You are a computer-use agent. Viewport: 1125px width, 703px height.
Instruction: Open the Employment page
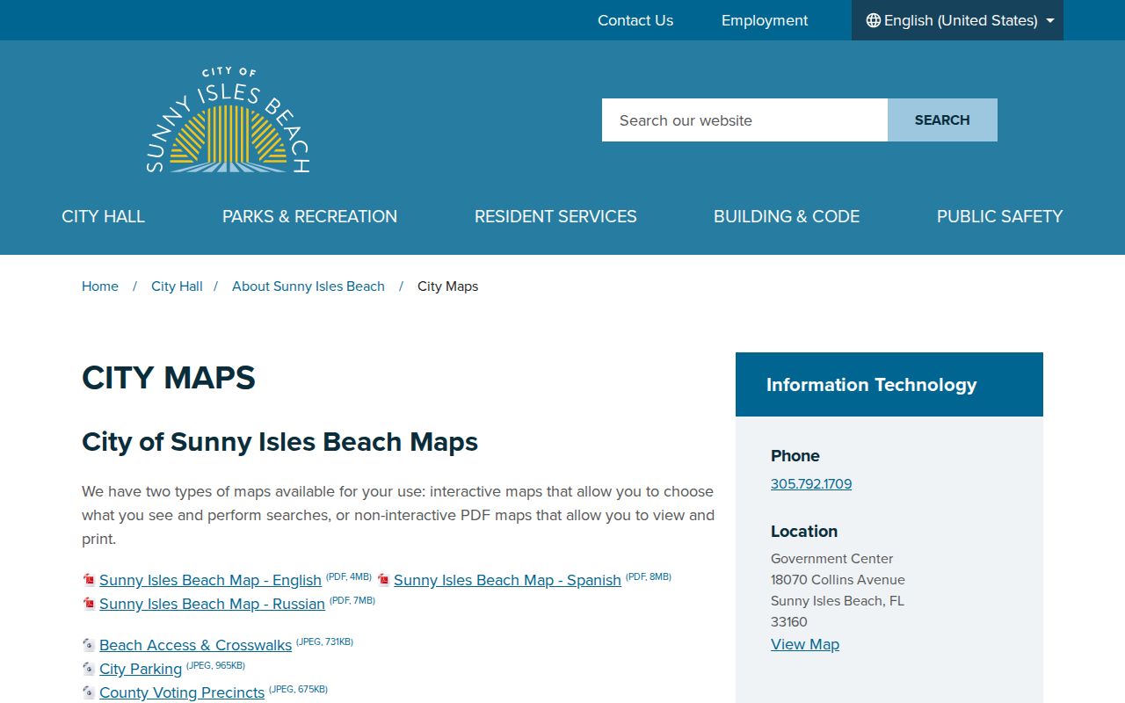point(765,20)
